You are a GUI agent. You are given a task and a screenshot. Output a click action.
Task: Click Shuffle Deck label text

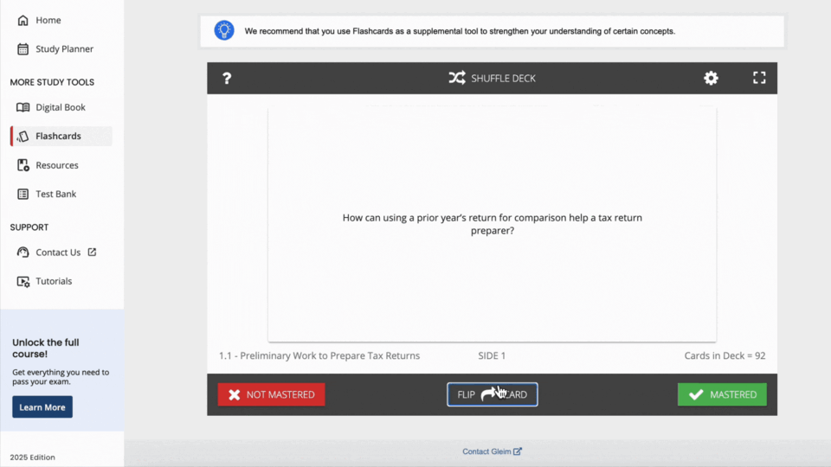coord(503,79)
